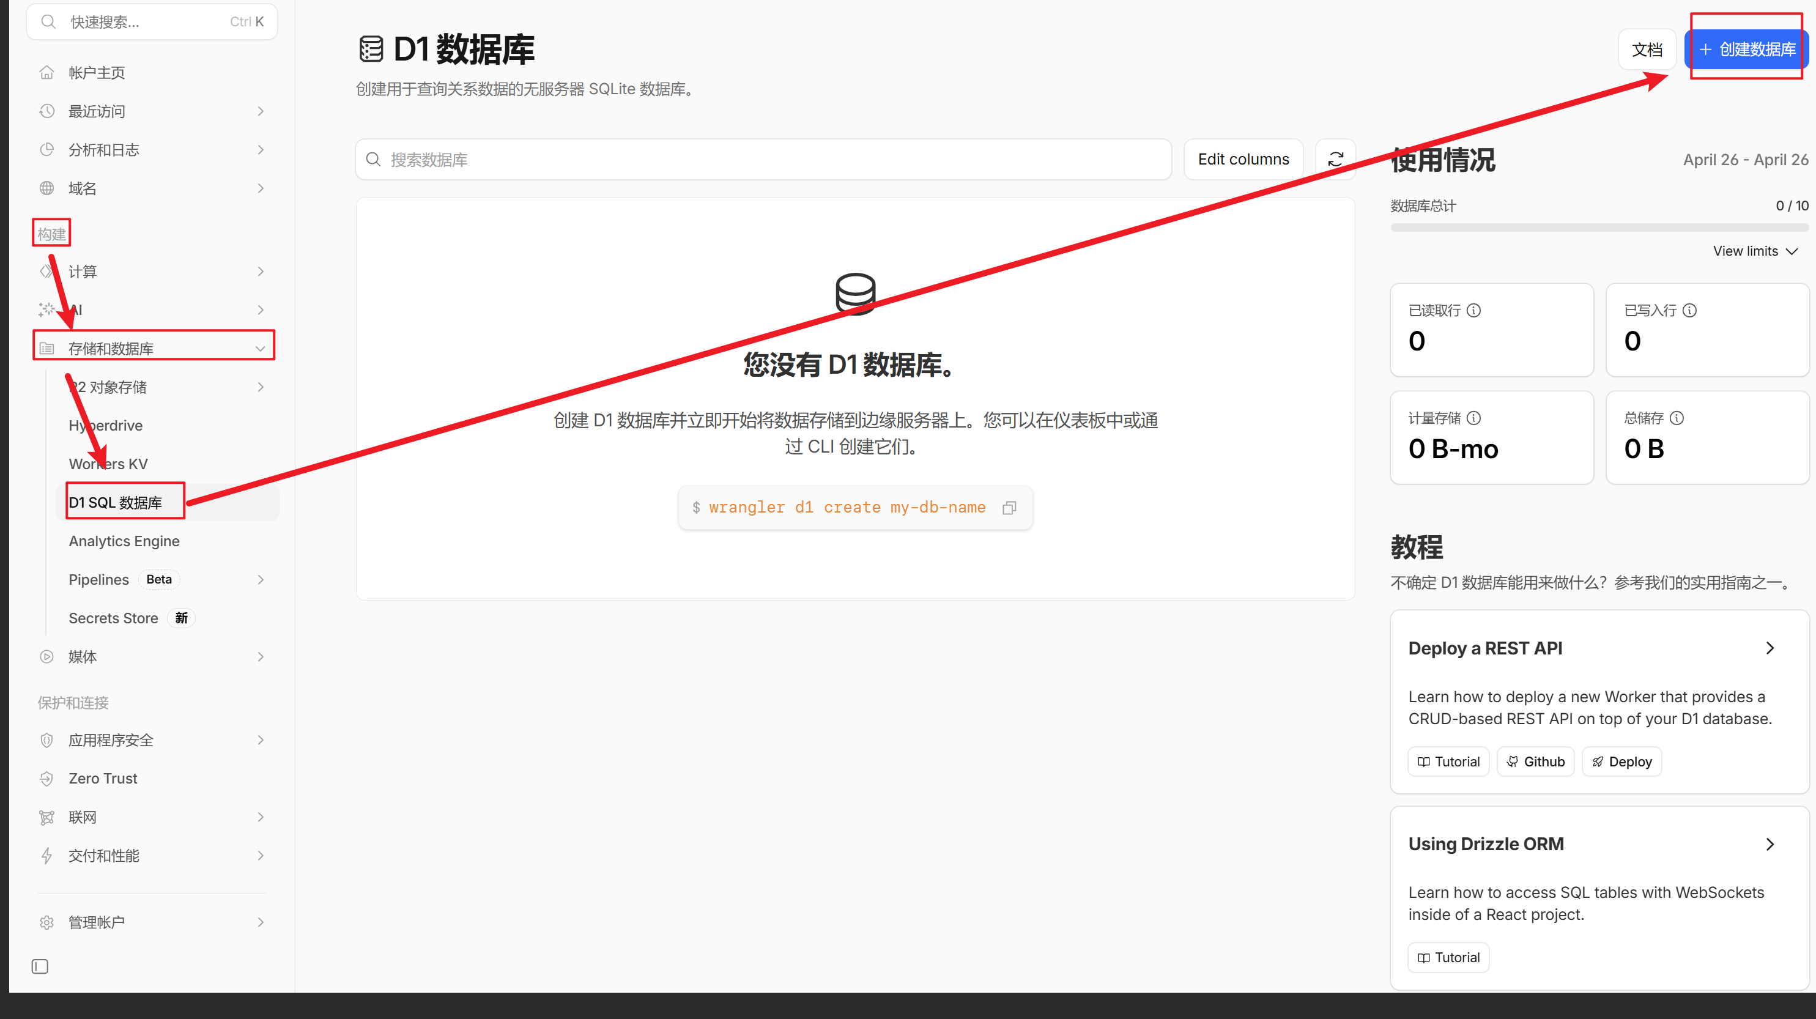1816x1019 pixels.
Task: Click the lightning icon beside 交付和性能
Action: pos(46,856)
